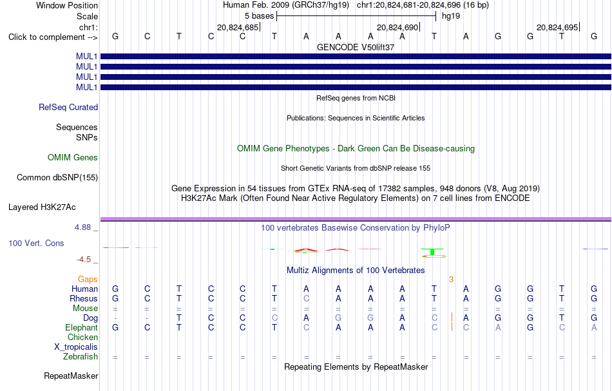Viewport: 612px width, 391px height.
Task: Select the Chicken alignment row label
Action: pyautogui.click(x=82, y=337)
